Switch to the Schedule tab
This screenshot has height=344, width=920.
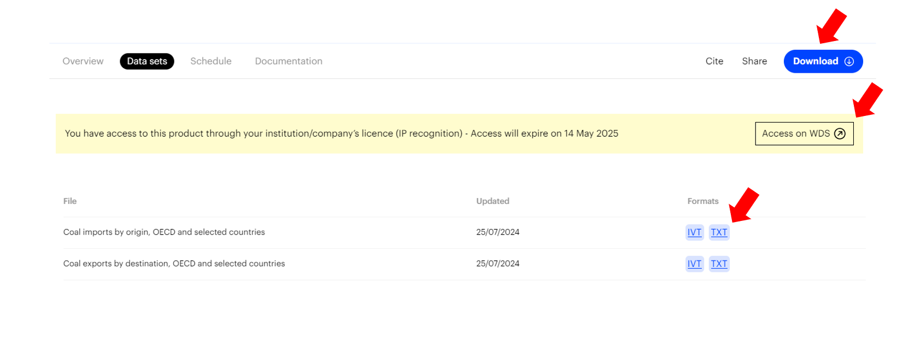(x=211, y=61)
